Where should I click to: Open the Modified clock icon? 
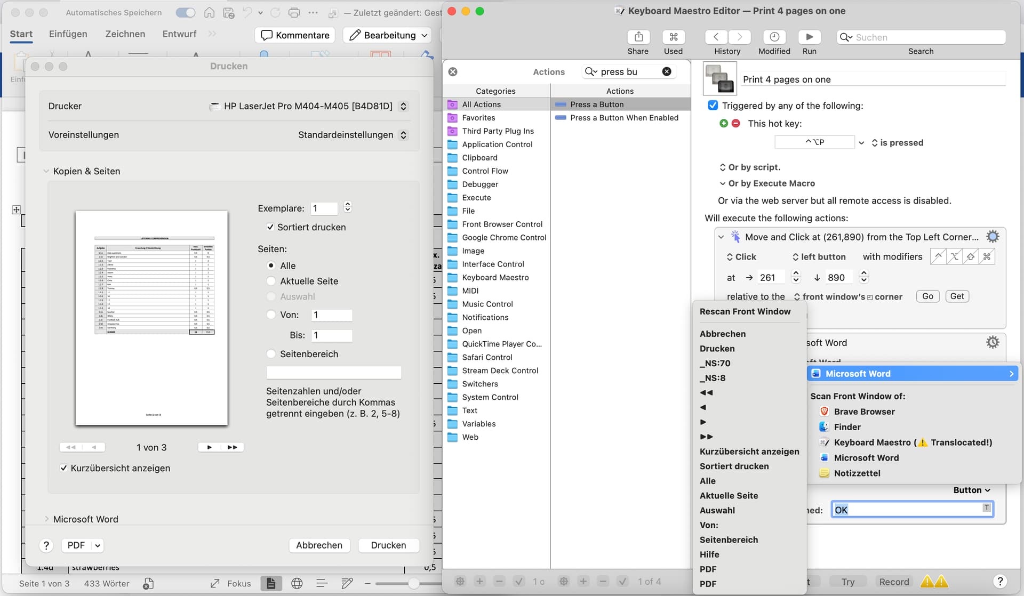point(774,37)
